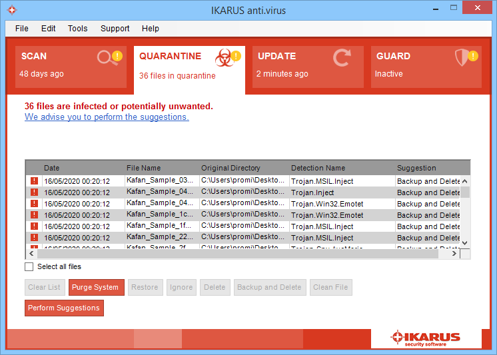Screen dimensions: 497x355
Task: Click the 'Inactive' guard status text
Action: pos(389,74)
